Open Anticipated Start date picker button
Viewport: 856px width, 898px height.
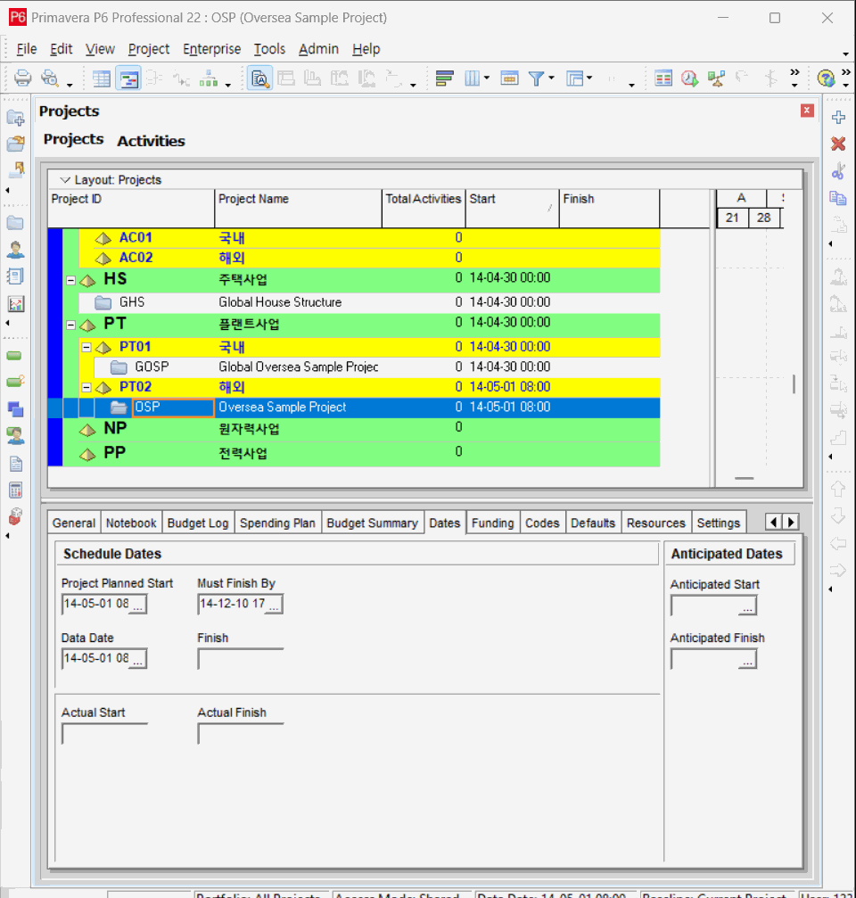pyautogui.click(x=747, y=606)
